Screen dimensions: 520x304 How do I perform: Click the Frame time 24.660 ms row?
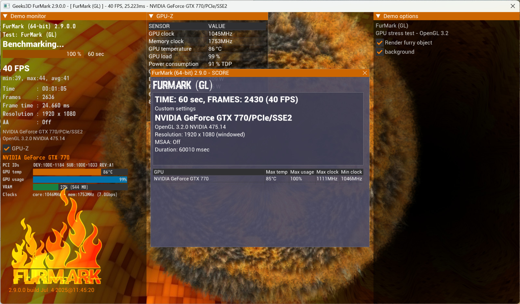click(36, 106)
